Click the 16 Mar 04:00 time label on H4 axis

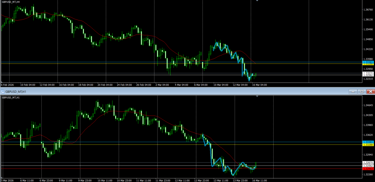(x=259, y=85)
